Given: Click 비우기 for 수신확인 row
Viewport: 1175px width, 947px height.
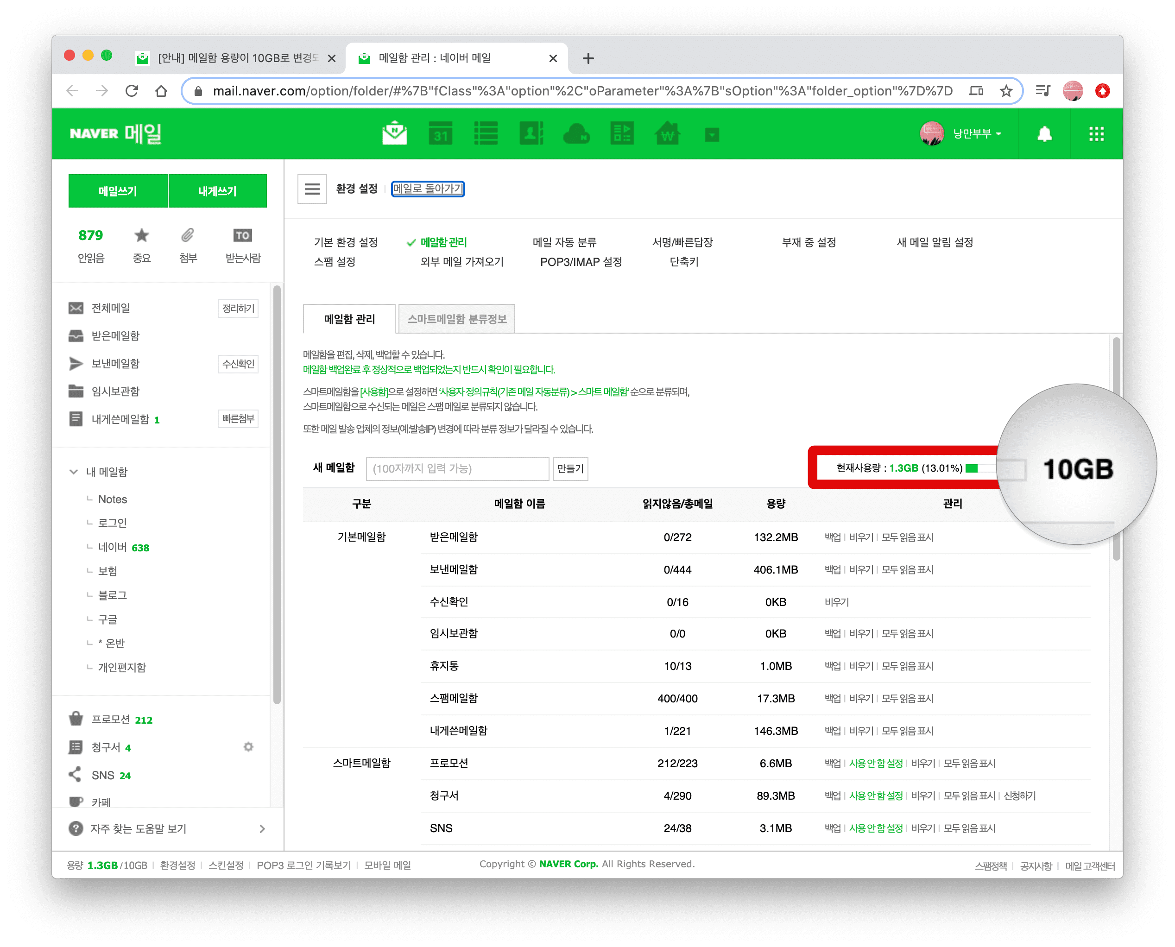Looking at the screenshot, I should (x=837, y=602).
